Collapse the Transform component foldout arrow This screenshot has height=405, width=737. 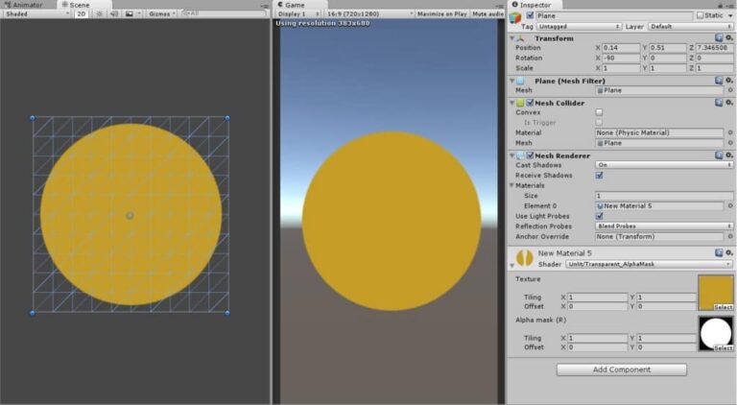513,38
